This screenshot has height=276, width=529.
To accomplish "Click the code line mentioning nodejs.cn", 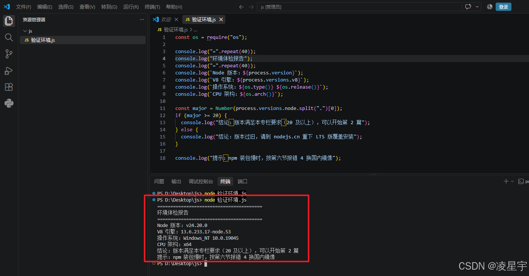I will pyautogui.click(x=271, y=137).
